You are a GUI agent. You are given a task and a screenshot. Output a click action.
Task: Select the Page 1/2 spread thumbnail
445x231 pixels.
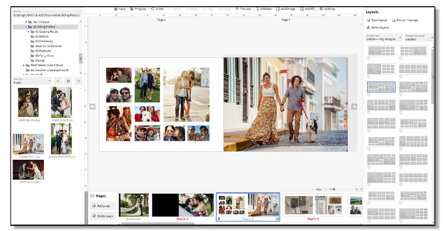183,205
